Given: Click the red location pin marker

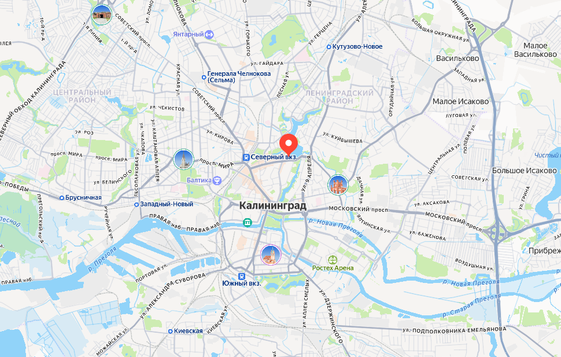Looking at the screenshot, I should click(289, 144).
